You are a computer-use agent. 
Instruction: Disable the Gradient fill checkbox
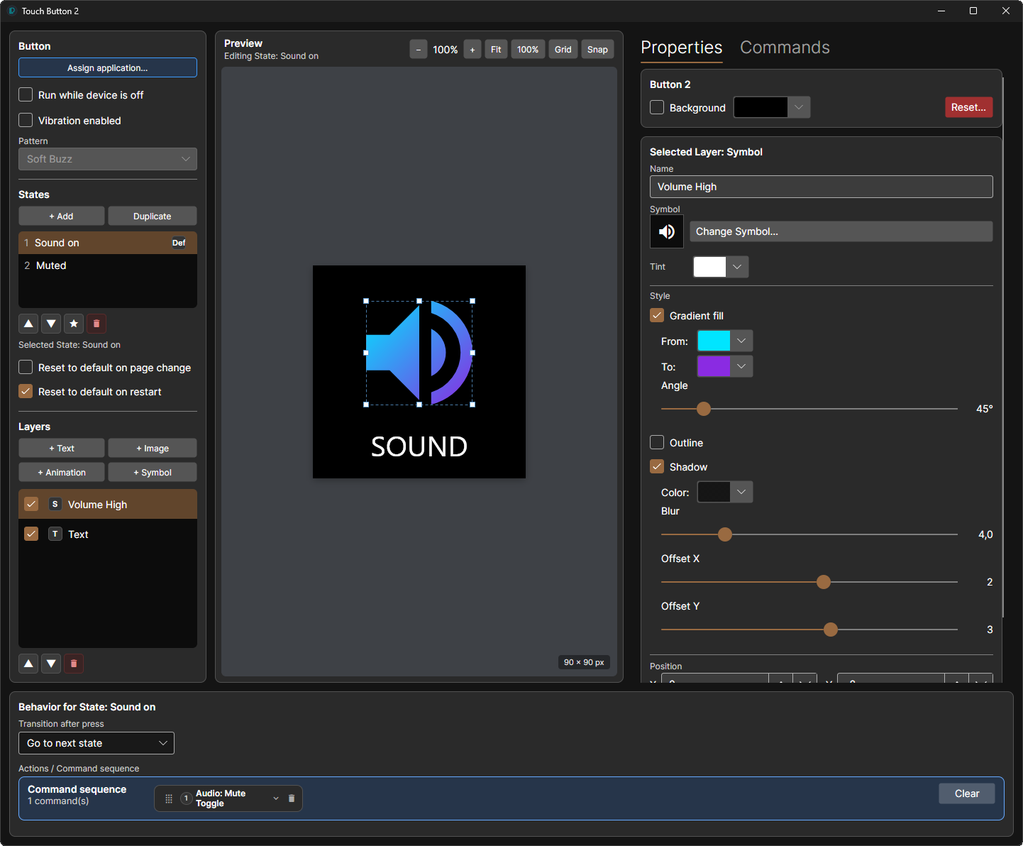657,315
